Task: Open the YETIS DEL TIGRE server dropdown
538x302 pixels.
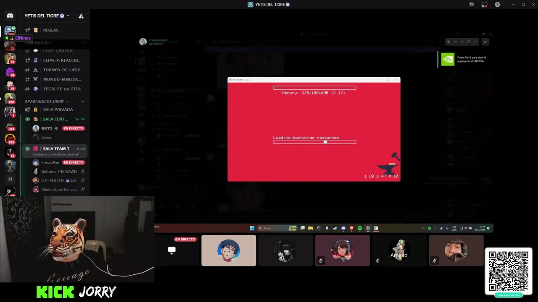Action: [47, 16]
